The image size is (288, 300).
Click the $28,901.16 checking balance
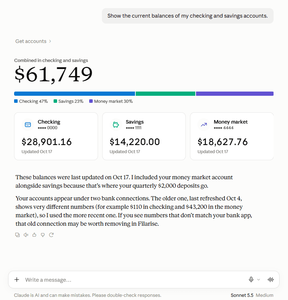click(47, 142)
